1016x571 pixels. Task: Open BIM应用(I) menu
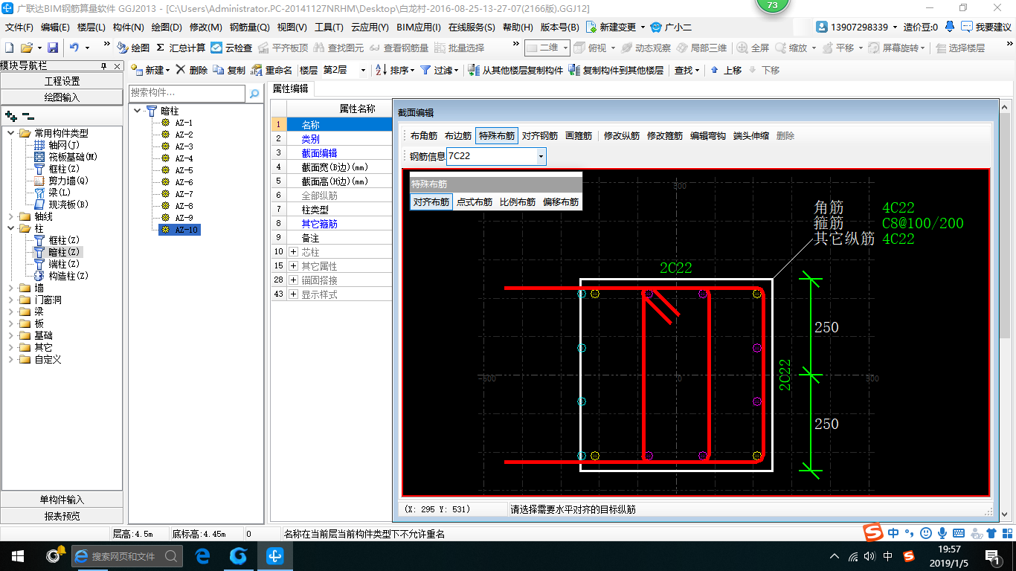[x=419, y=27]
